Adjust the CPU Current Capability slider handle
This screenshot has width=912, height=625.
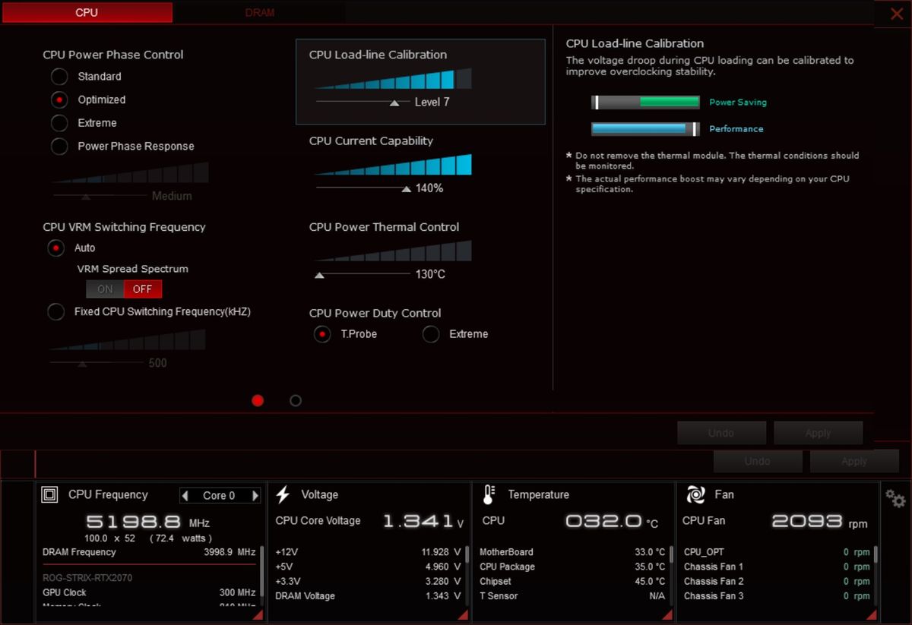click(407, 188)
